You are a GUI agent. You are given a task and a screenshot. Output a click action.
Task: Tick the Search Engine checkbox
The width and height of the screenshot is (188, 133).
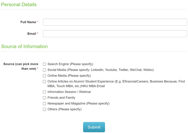pyautogui.click(x=44, y=64)
